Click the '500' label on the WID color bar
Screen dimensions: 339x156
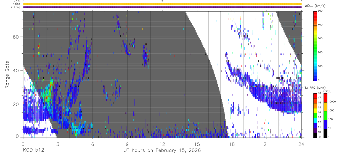pyautogui.click(x=321, y=11)
